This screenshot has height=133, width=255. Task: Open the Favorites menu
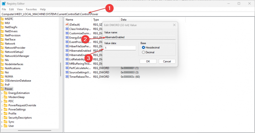(x=31, y=10)
